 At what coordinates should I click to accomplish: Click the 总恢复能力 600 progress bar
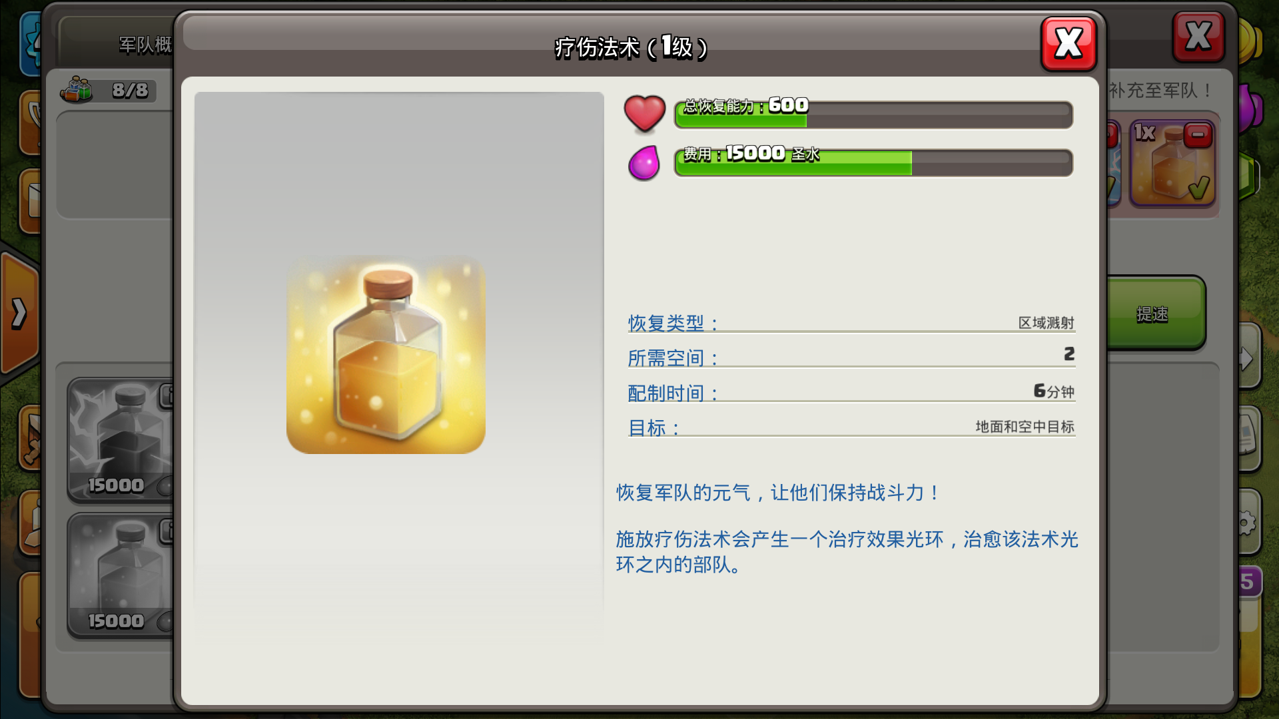(873, 115)
